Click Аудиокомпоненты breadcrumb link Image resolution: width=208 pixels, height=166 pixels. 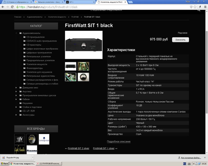(x=35, y=17)
